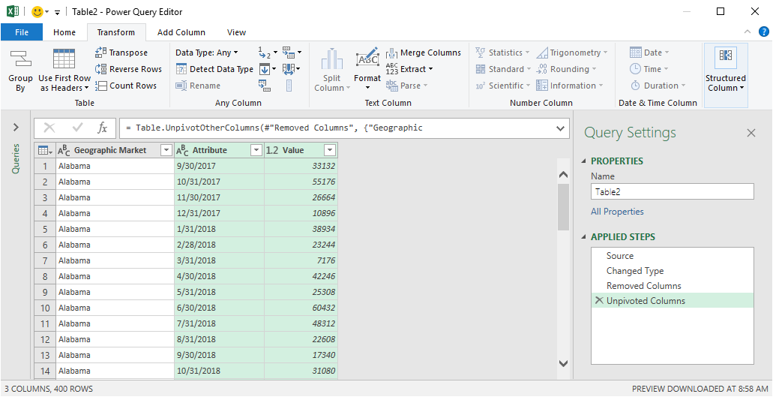Click the Count Rows icon
This screenshot has height=397, width=773.
tap(101, 86)
